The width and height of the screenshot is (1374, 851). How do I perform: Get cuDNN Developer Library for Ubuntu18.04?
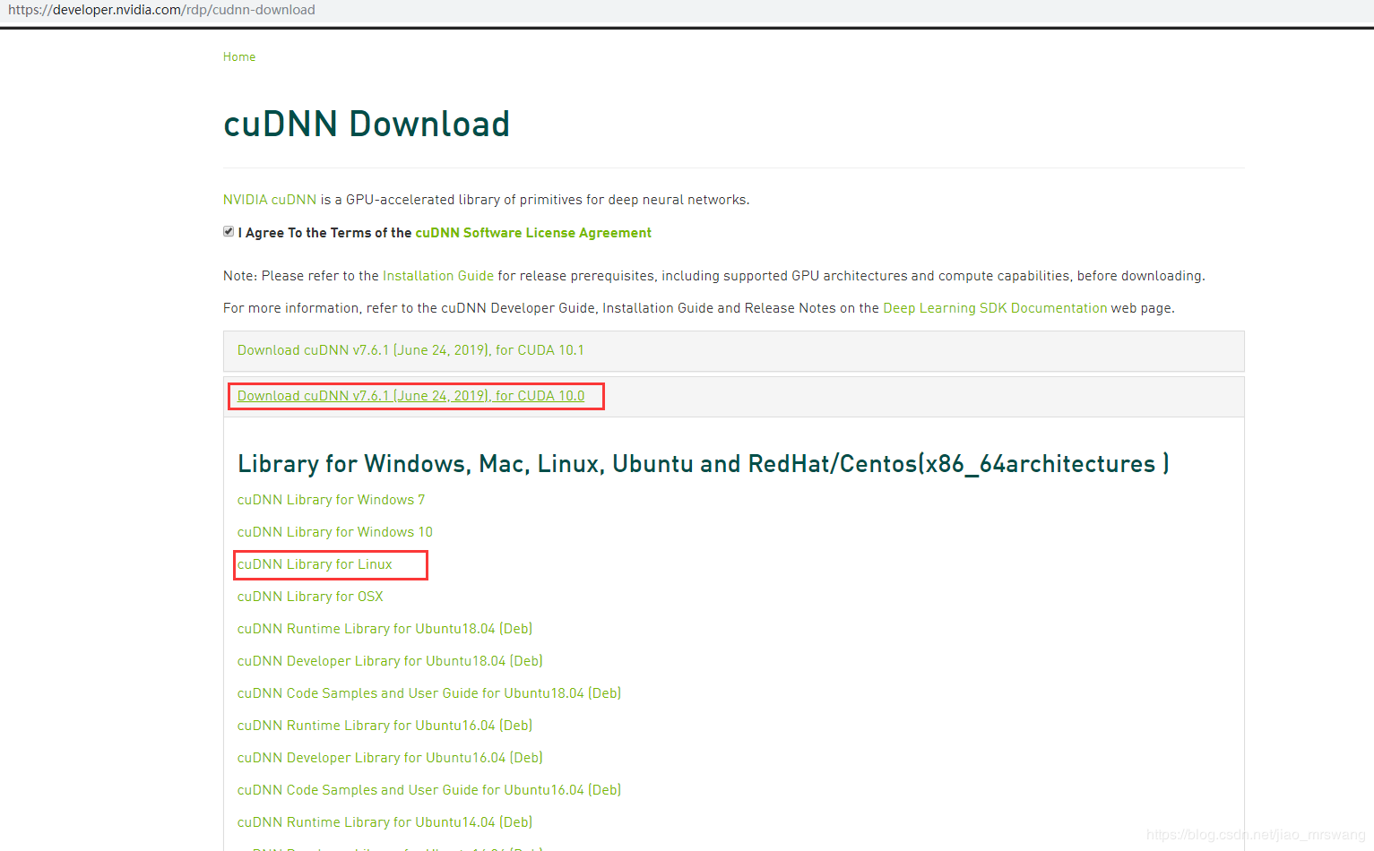[x=390, y=661]
